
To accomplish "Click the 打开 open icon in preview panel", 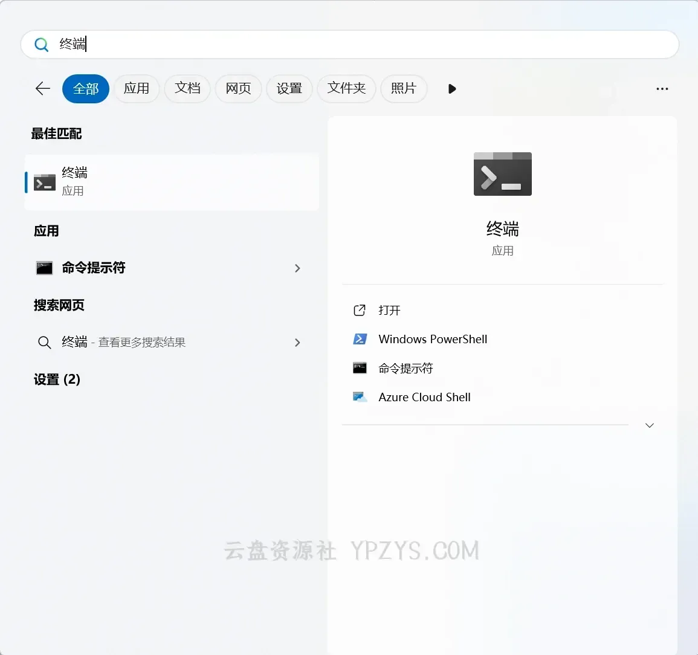I will click(x=360, y=310).
